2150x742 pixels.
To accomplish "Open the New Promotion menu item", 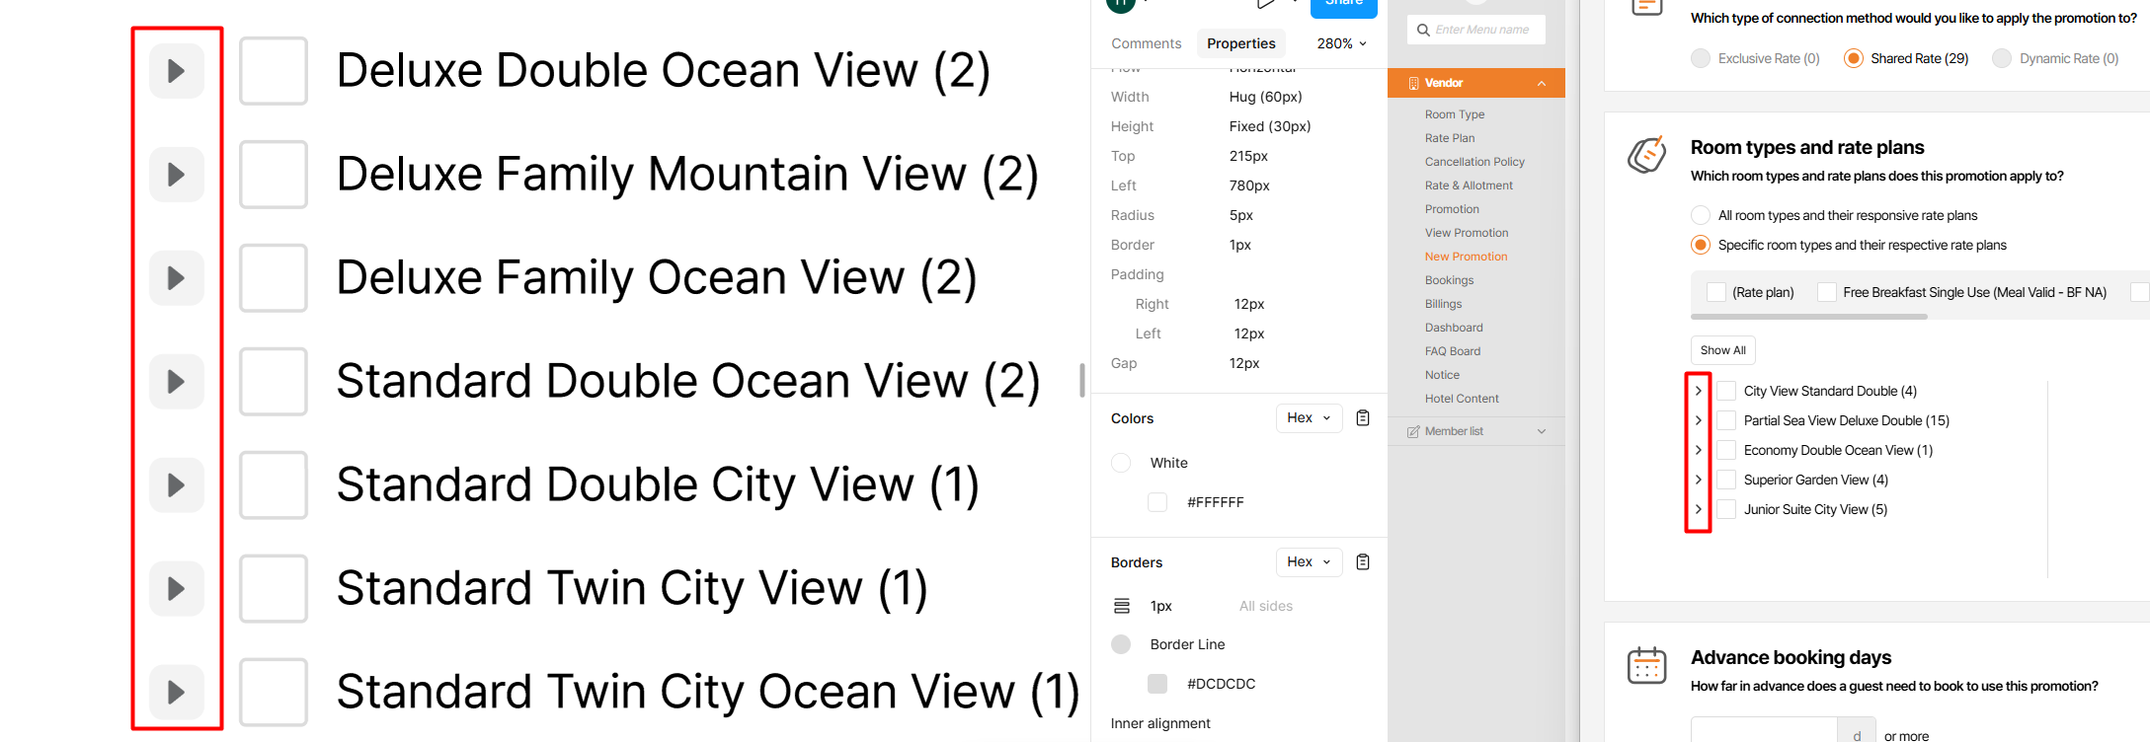I will click(x=1467, y=257).
